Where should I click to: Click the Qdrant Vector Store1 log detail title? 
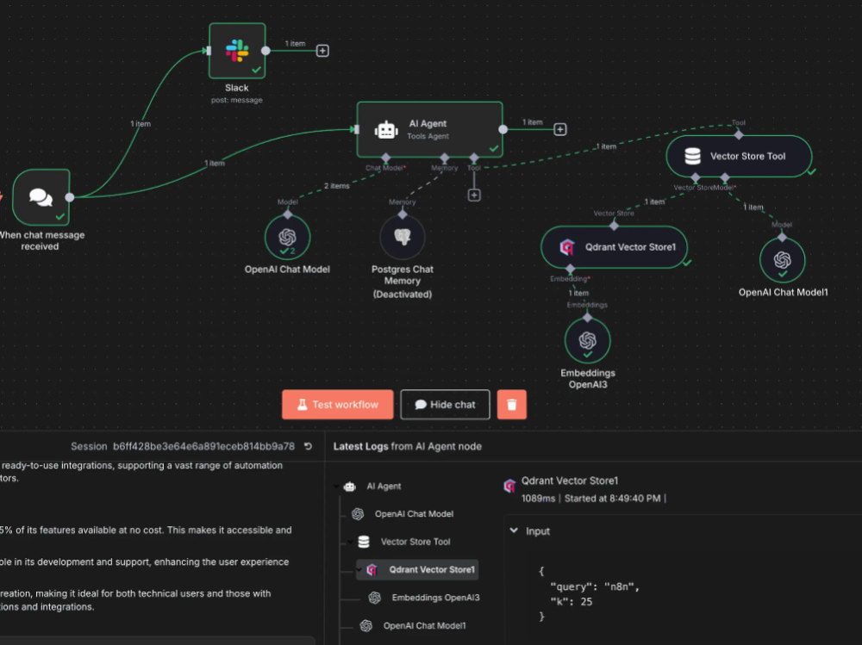point(570,481)
